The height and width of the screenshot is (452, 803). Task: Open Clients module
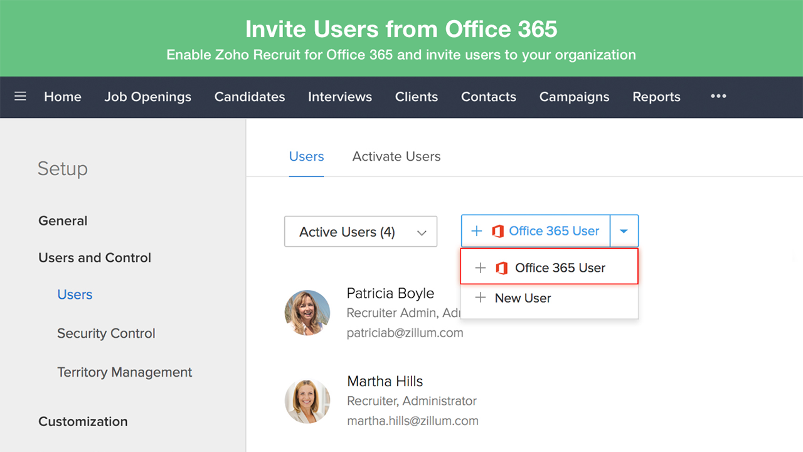417,97
